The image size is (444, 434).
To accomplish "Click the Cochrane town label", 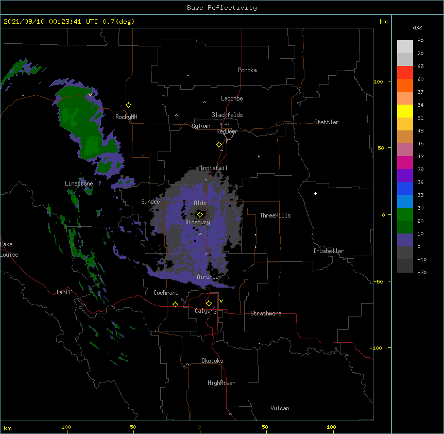I will 166,293.
